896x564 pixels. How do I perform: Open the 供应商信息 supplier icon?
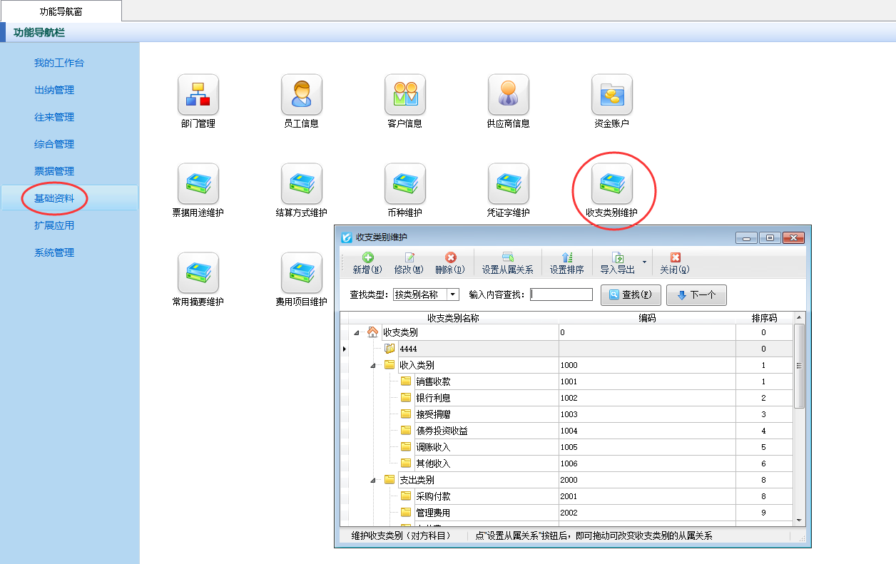coord(508,96)
